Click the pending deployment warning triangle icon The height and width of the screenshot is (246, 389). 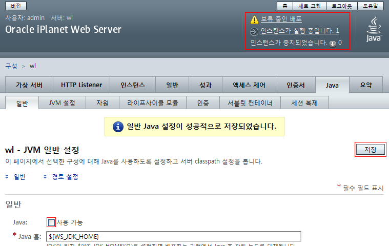[254, 19]
